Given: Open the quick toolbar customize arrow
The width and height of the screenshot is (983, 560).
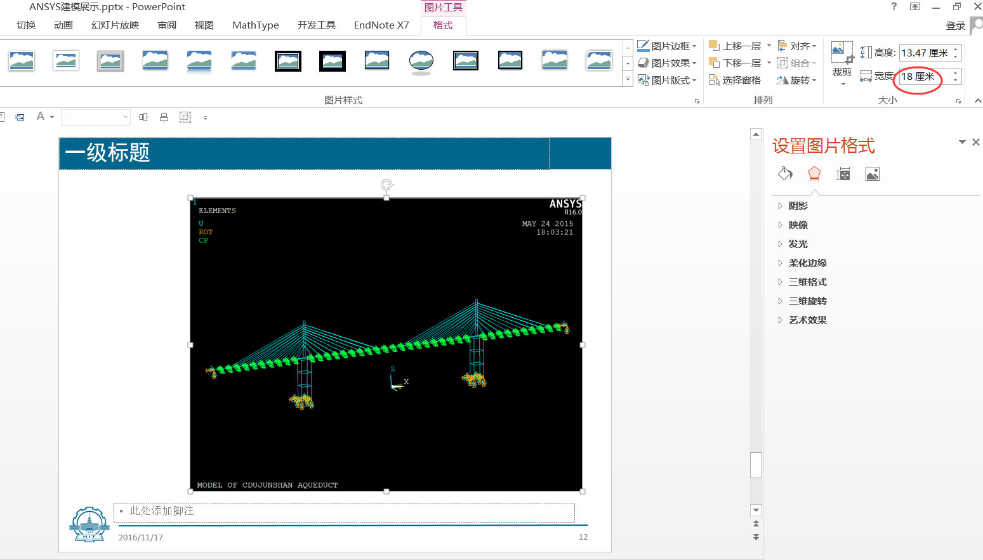Looking at the screenshot, I should pyautogui.click(x=205, y=117).
